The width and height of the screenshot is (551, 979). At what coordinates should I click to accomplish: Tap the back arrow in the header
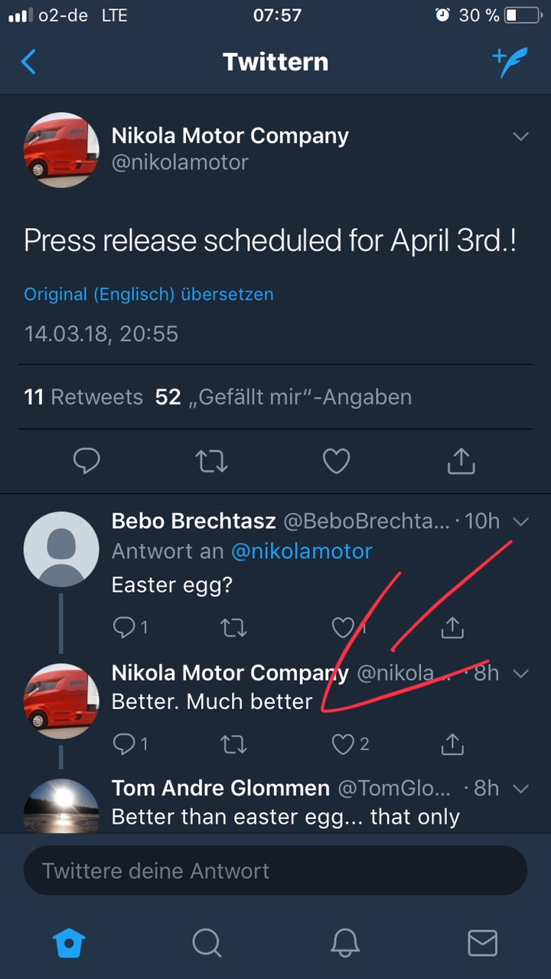point(29,62)
